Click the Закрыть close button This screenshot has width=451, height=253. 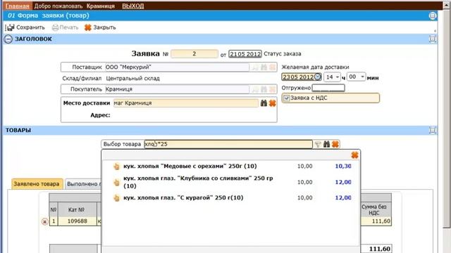click(100, 27)
